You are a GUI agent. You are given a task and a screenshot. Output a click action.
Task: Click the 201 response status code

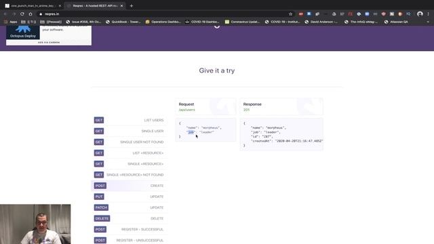coord(246,110)
